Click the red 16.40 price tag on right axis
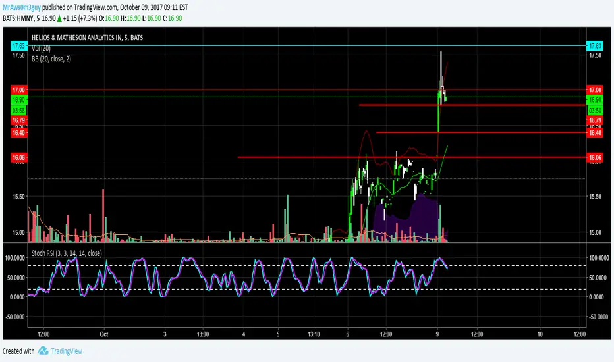This screenshot has width=614, height=362. (x=595, y=133)
